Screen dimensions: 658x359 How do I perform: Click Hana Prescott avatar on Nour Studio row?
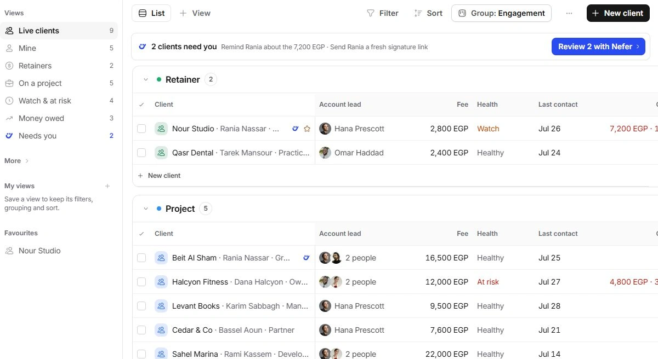[x=325, y=129]
